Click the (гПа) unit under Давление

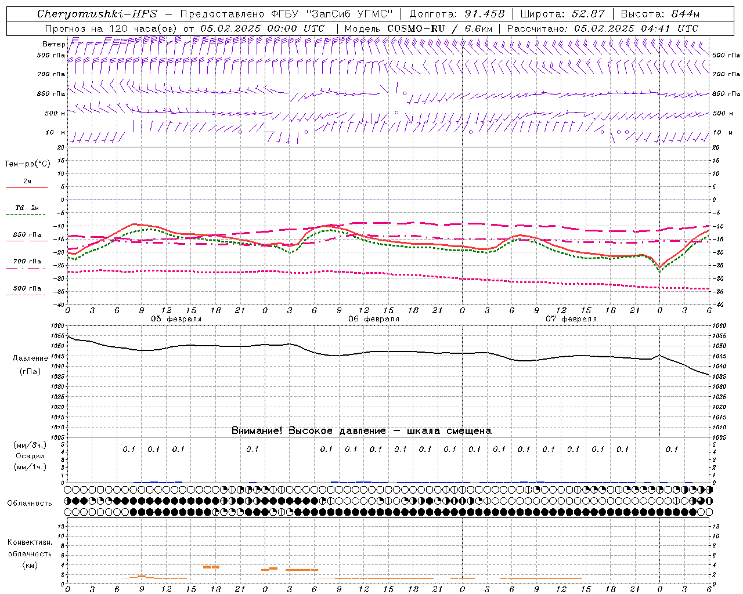29,372
